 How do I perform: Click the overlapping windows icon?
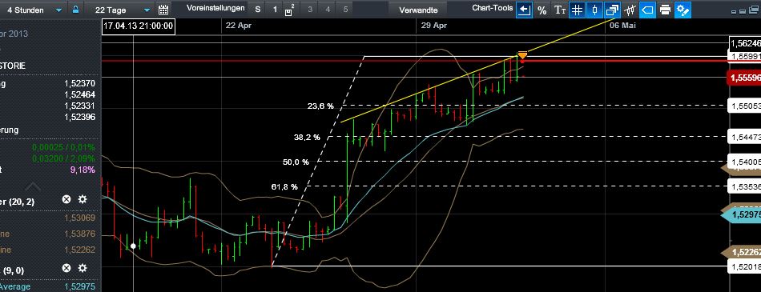[613, 10]
